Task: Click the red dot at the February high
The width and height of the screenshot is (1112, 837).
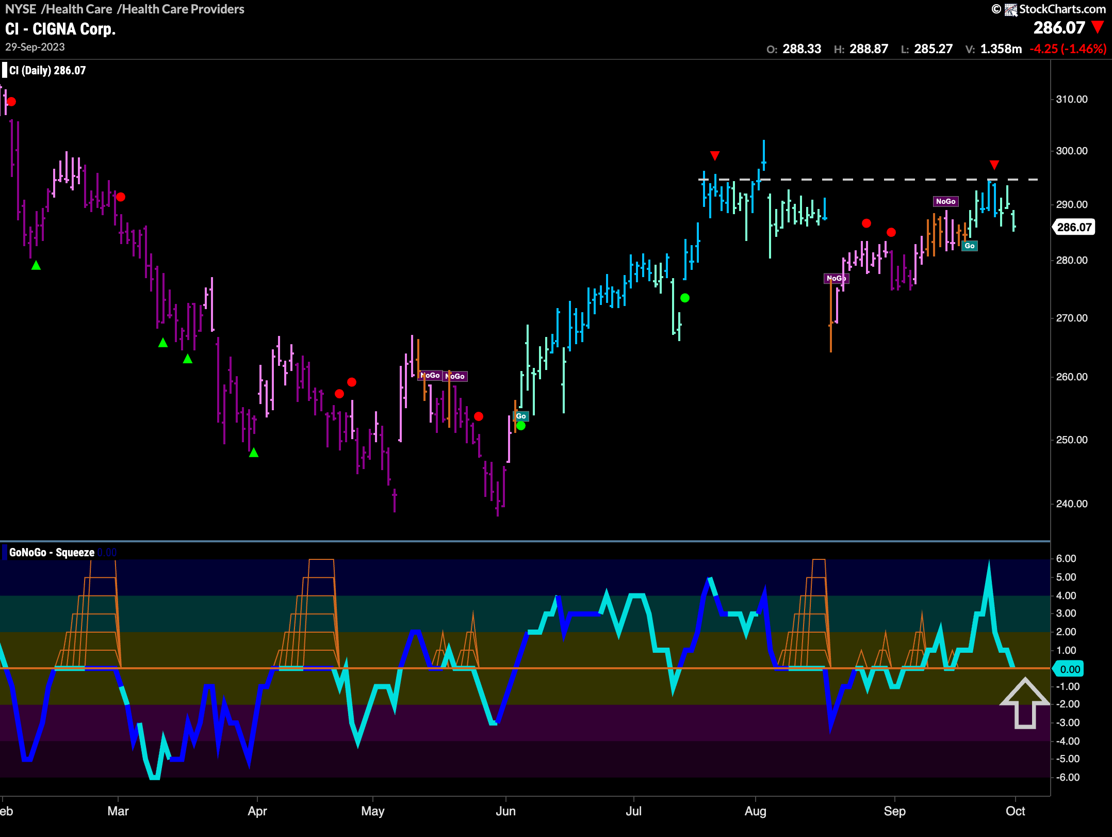Action: pyautogui.click(x=11, y=102)
